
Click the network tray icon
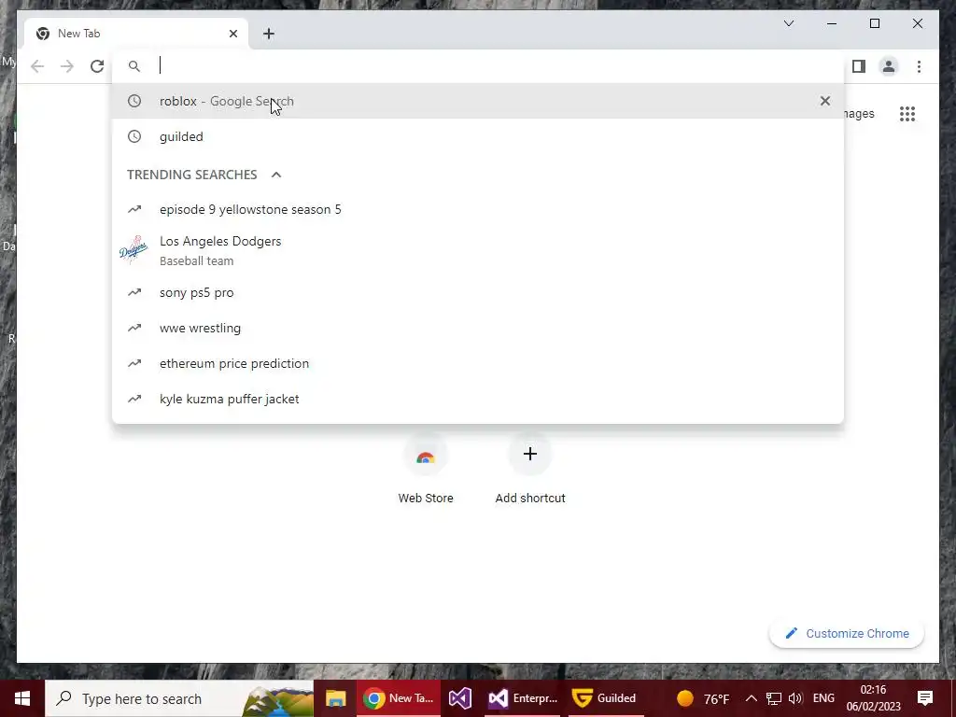coord(773,698)
